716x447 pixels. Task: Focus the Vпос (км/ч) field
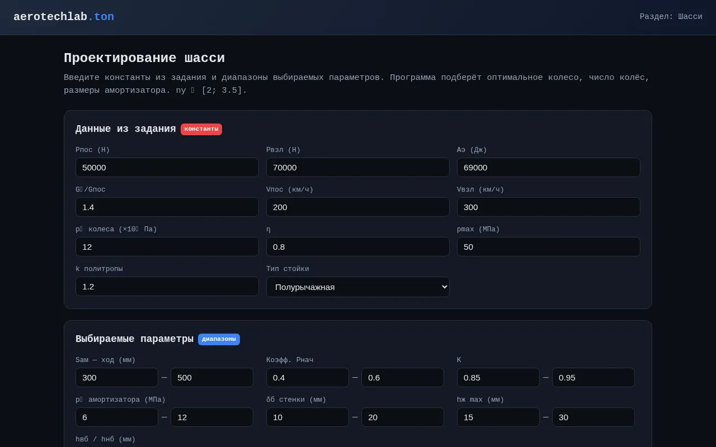click(358, 207)
